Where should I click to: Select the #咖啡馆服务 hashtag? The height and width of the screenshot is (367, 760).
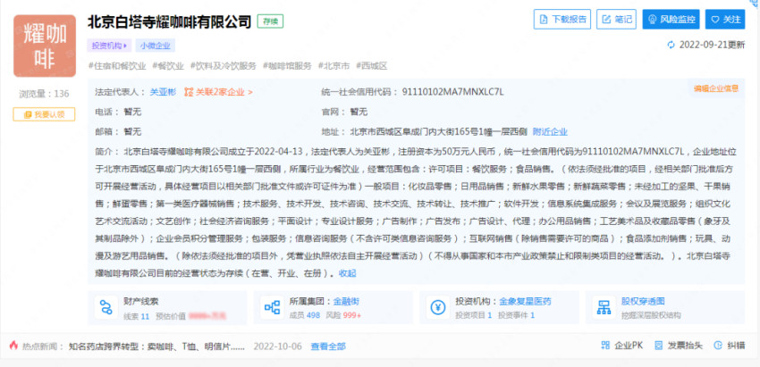[x=287, y=66]
